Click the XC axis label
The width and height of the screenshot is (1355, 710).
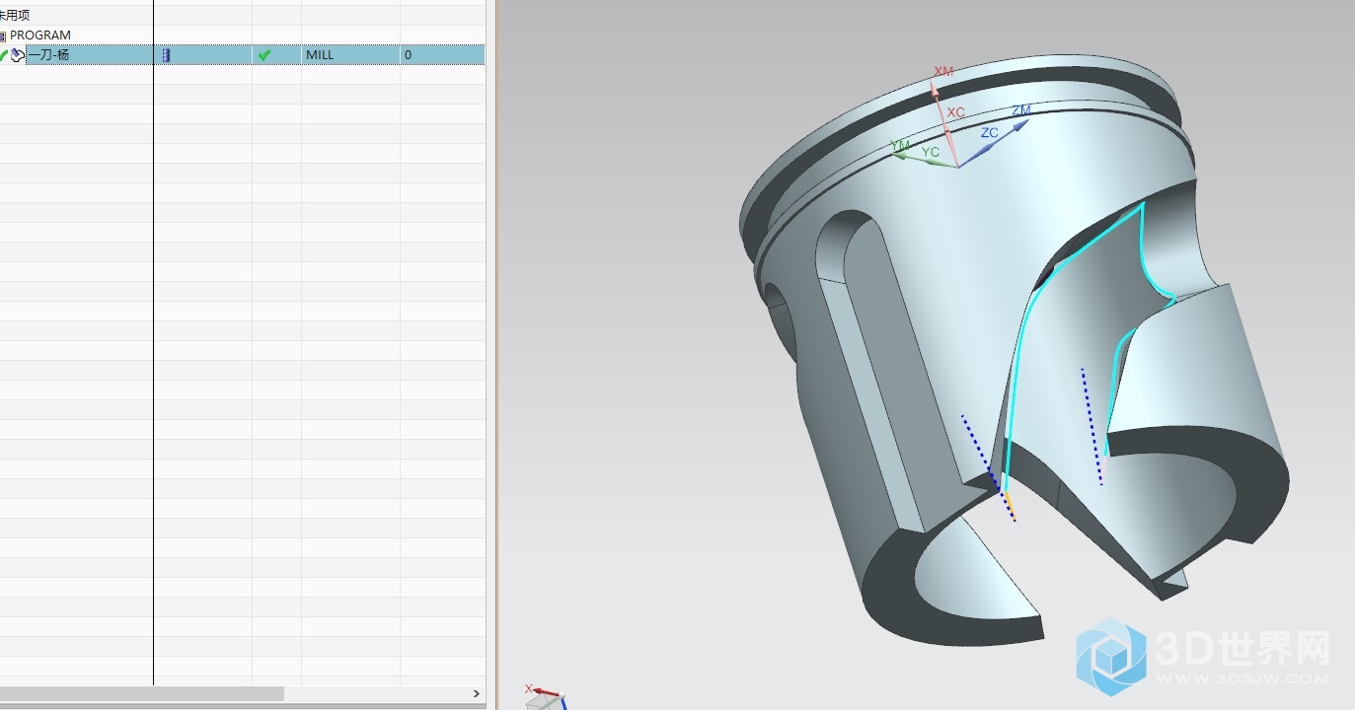tap(955, 113)
